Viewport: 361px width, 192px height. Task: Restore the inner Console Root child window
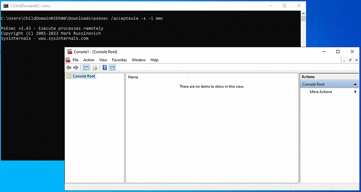tap(350, 60)
